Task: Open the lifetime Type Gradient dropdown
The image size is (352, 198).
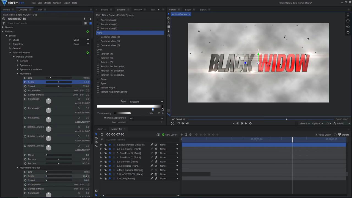Action: [146, 102]
